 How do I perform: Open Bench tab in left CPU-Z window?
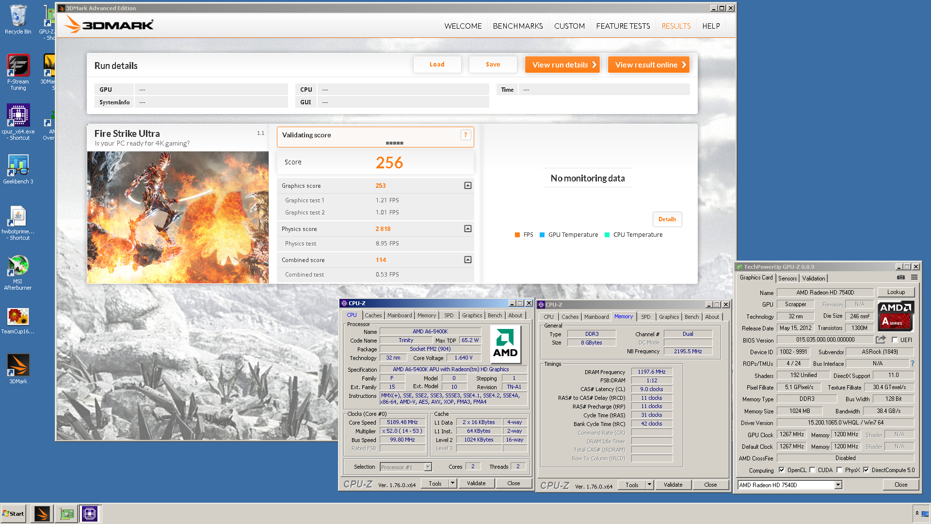click(x=495, y=315)
